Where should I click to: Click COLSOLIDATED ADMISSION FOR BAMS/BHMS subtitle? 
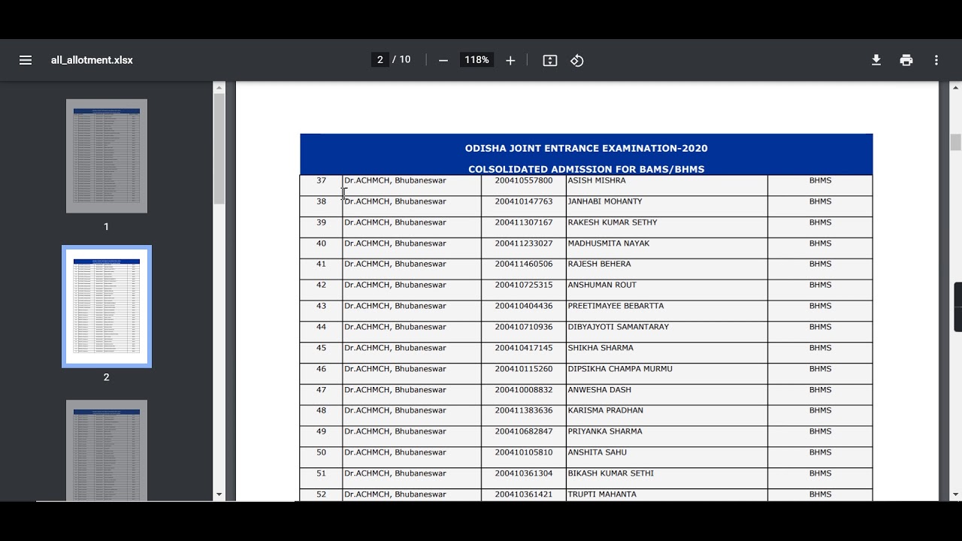click(x=586, y=169)
